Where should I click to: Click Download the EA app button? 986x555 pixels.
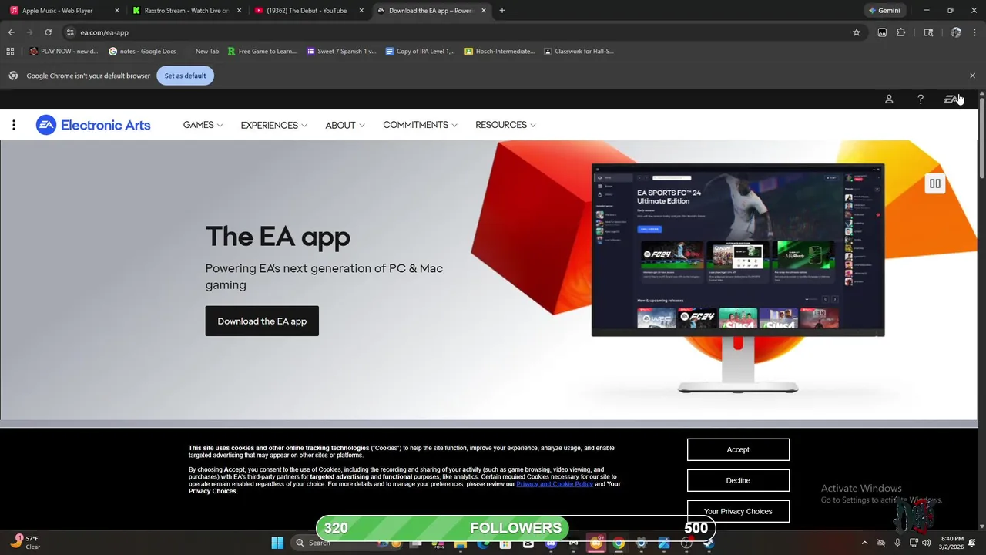point(262,321)
